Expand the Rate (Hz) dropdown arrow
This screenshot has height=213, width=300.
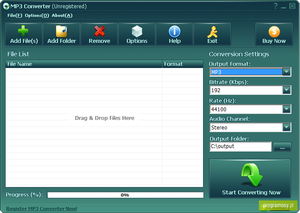point(287,109)
